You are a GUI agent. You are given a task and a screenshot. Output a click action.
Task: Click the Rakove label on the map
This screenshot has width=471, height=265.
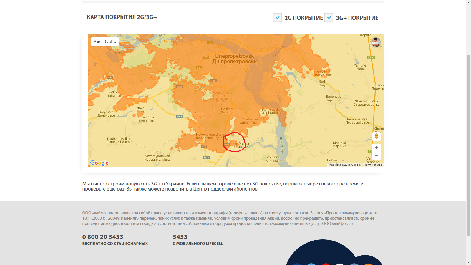(332, 160)
